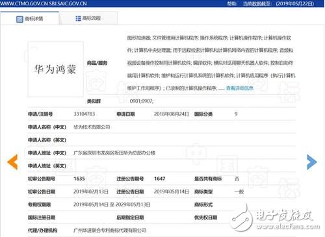This screenshot has height=237, width=325.
Task: Click the exclusive rights period dates
Action: click(112, 205)
